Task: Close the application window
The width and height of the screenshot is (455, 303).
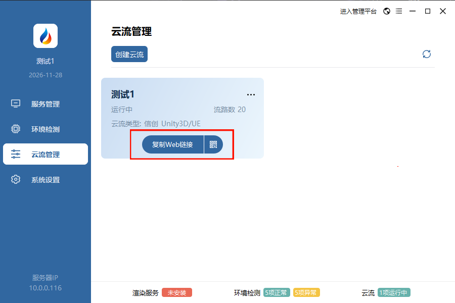Action: 443,11
